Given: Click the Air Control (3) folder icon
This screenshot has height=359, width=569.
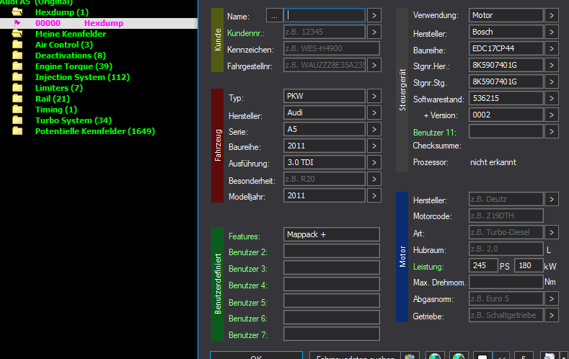Looking at the screenshot, I should point(17,45).
